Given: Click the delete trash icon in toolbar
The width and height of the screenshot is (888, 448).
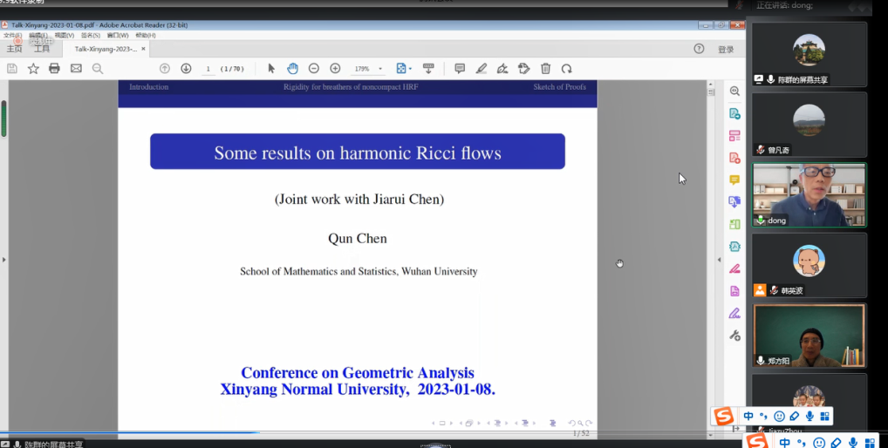Looking at the screenshot, I should click(545, 69).
